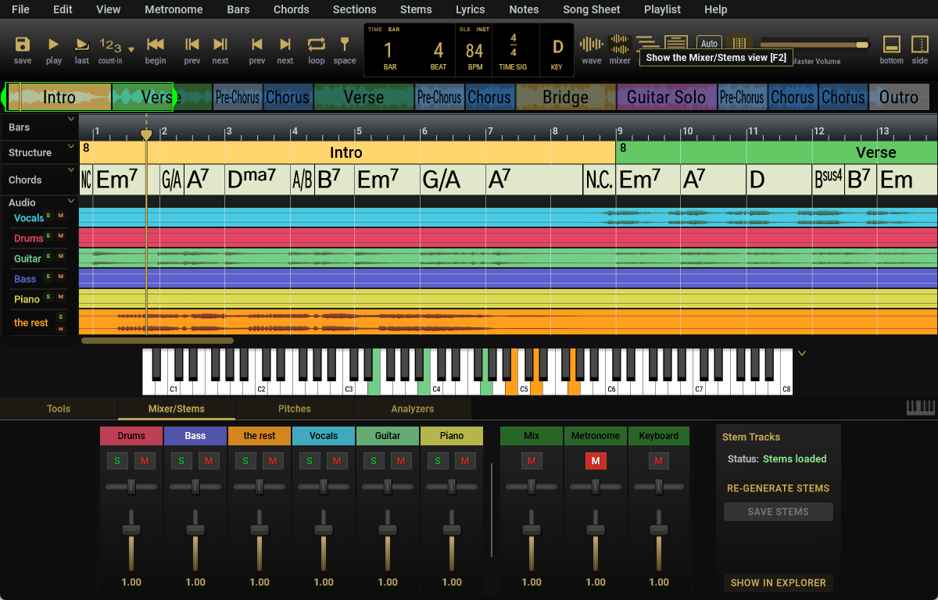
Task: Show the waveform view with wave icon
Action: [592, 44]
